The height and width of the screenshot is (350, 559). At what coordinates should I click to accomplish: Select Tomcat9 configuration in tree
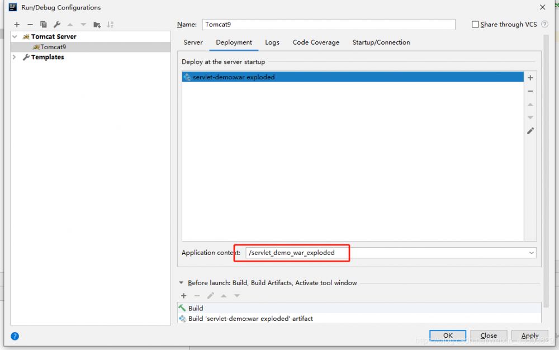pyautogui.click(x=91, y=47)
